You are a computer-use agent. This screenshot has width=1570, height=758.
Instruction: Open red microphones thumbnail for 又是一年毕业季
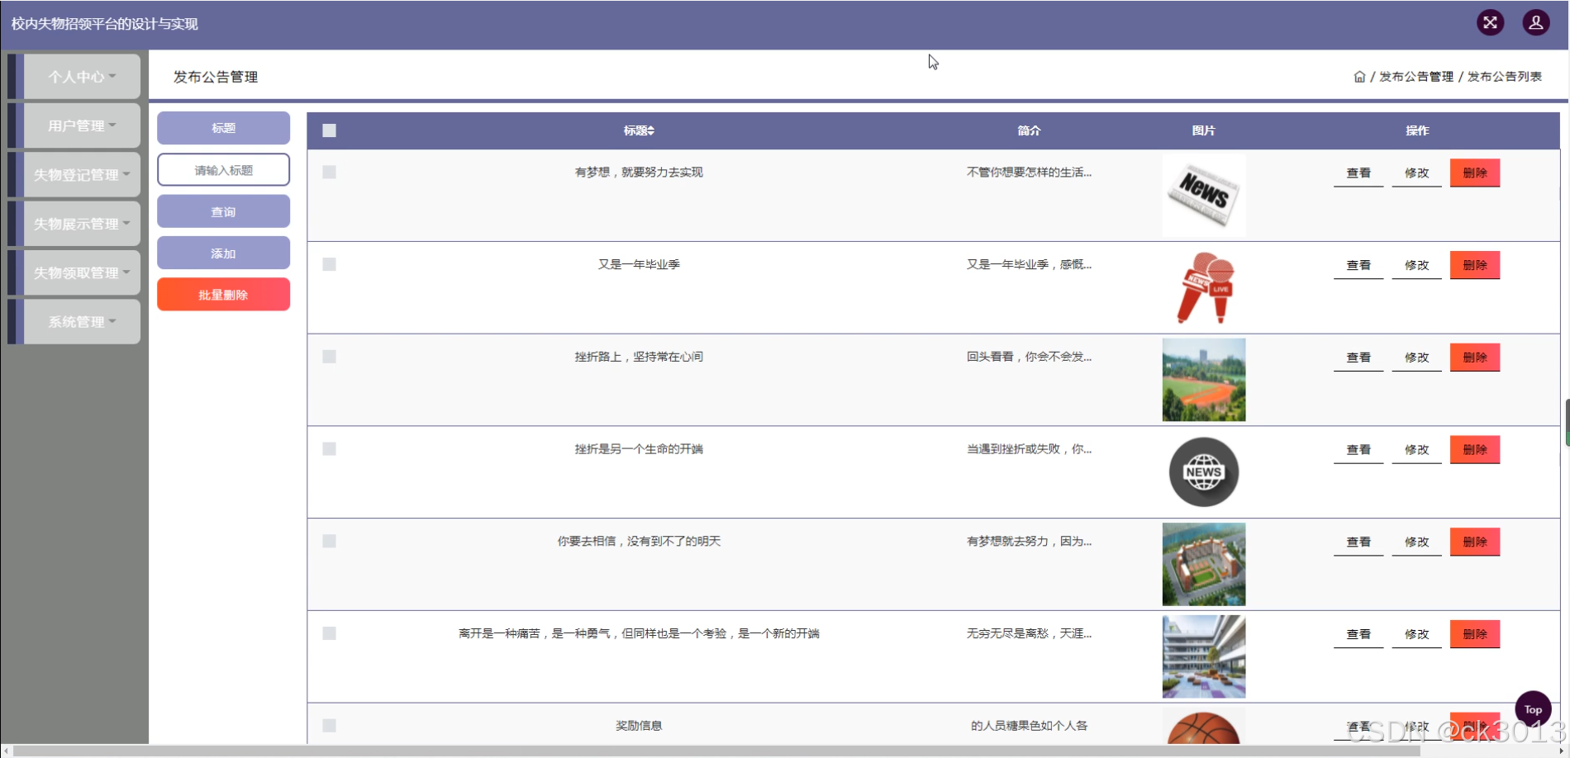click(x=1204, y=287)
